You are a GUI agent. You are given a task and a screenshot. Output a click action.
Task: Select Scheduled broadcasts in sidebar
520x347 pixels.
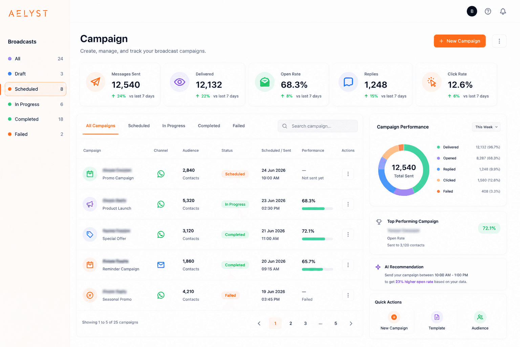36,89
